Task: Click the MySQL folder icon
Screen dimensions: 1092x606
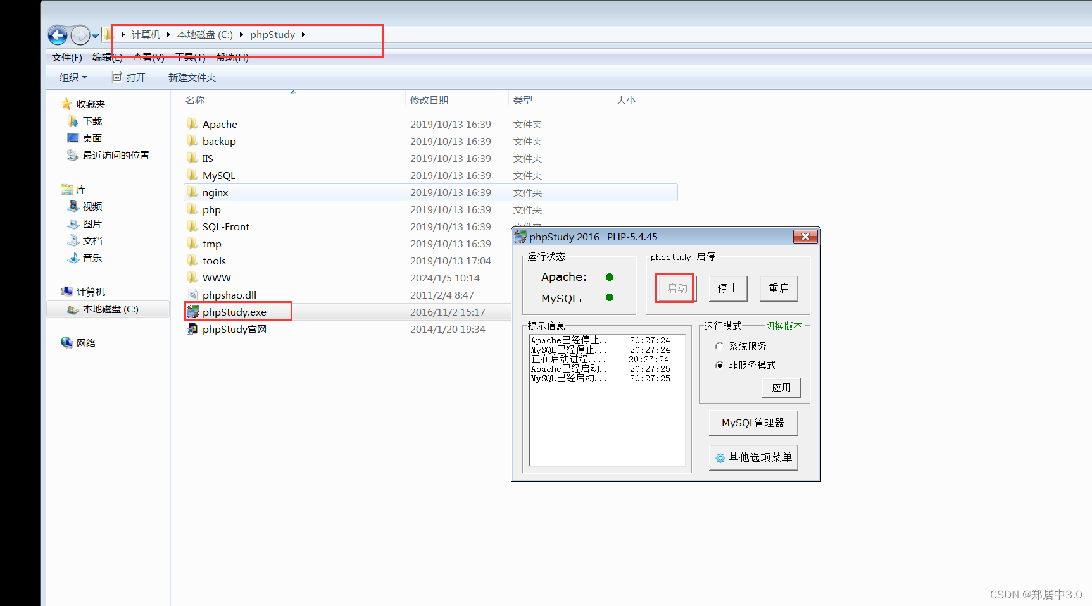Action: coord(192,175)
